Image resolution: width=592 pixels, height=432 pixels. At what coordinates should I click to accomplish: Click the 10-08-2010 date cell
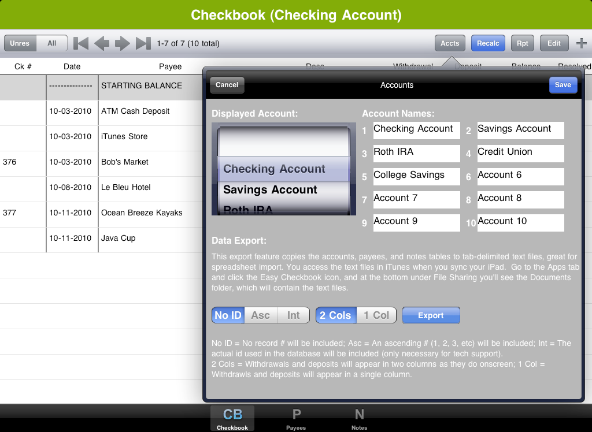72,188
